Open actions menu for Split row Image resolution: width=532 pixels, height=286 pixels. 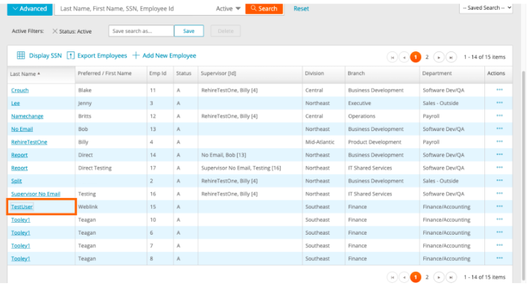click(x=499, y=180)
